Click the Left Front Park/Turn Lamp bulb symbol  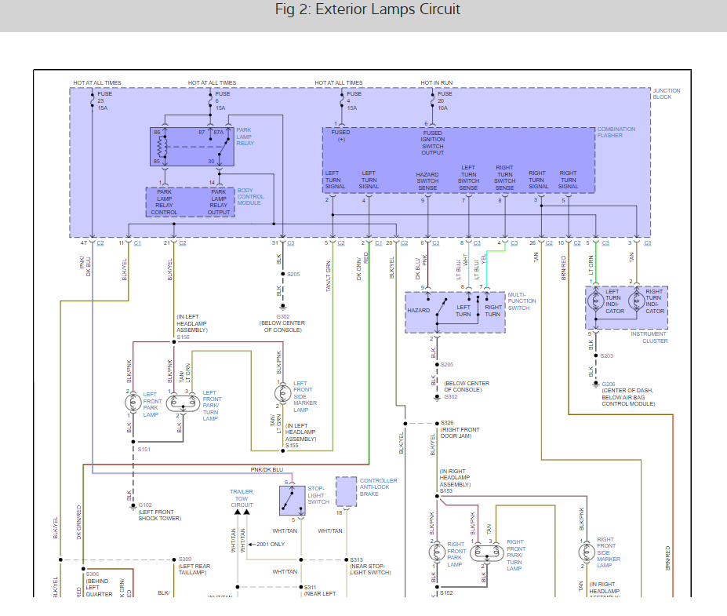(183, 403)
